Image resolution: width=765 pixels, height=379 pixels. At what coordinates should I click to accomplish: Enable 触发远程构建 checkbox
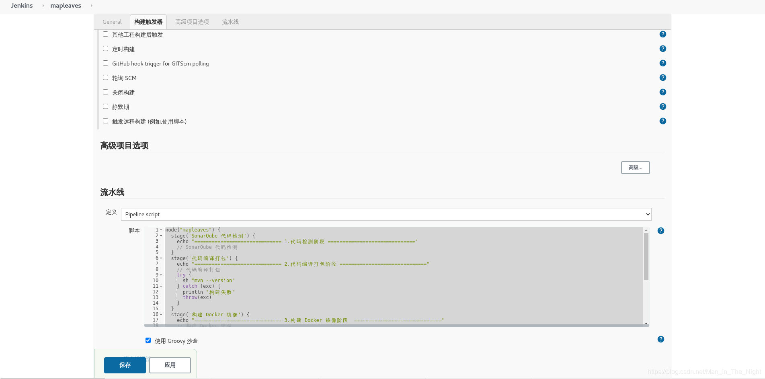coord(105,121)
